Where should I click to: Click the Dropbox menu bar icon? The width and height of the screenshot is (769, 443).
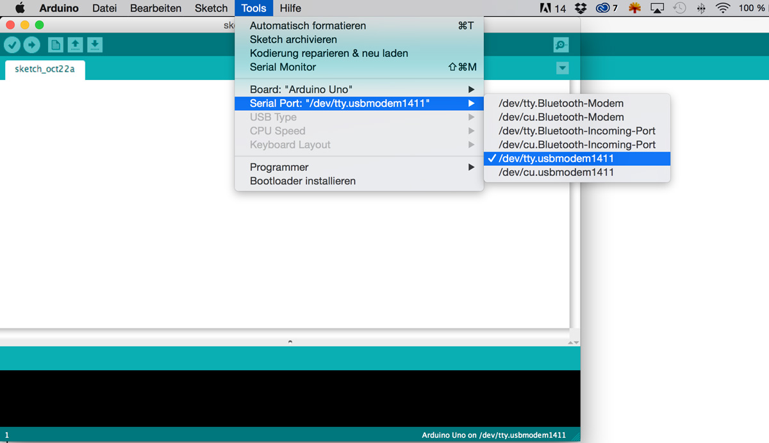(x=581, y=8)
